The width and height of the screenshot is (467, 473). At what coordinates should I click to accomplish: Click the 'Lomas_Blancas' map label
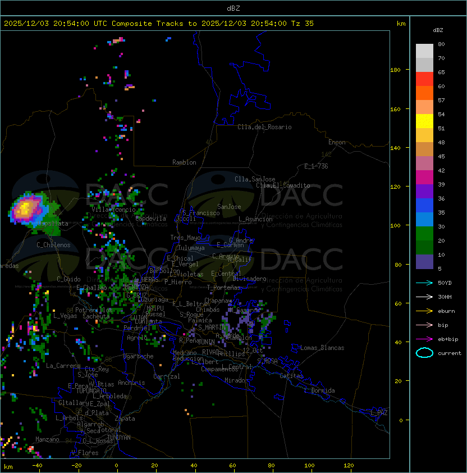tap(322, 348)
